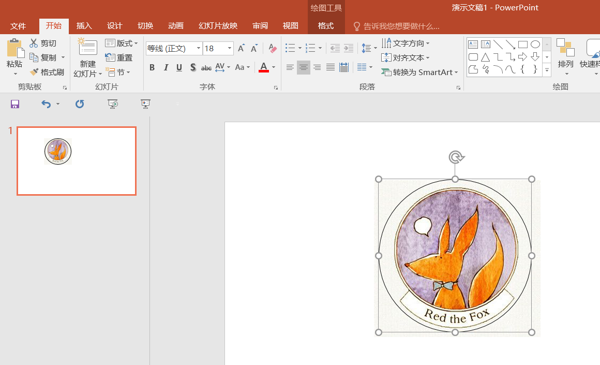Select the triangle shape in shapes gallery
Viewport: 600px width, 365px height.
click(x=485, y=57)
